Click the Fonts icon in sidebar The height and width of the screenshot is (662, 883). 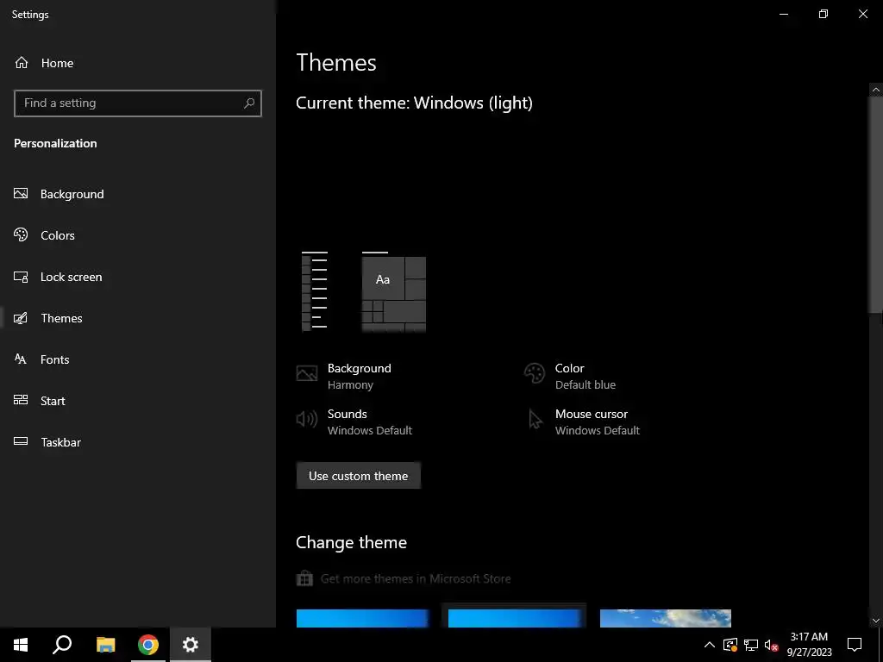coord(21,359)
